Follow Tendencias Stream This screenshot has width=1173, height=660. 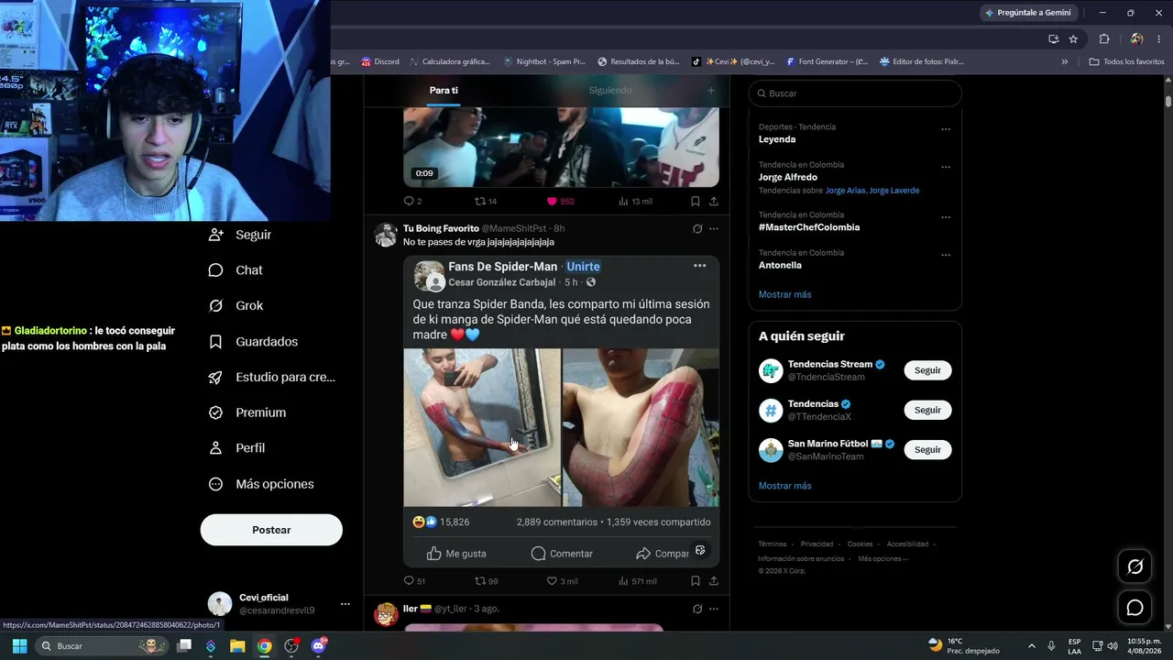(x=927, y=370)
